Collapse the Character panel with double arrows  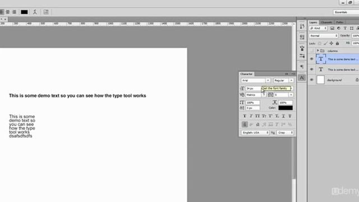(x=287, y=74)
